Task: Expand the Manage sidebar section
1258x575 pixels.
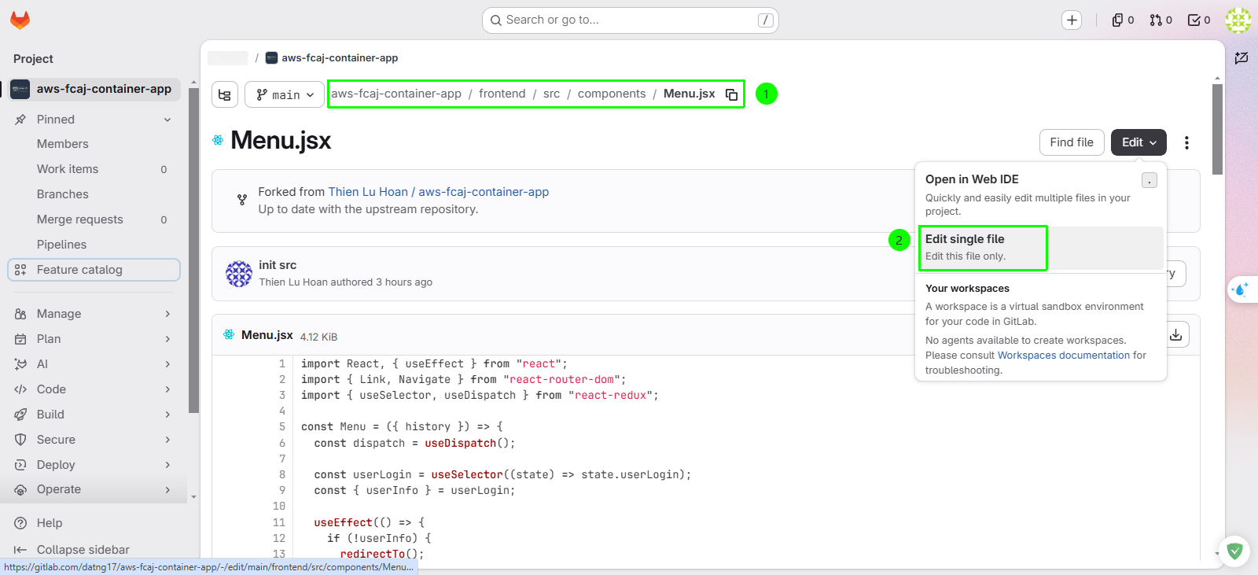Action: tap(94, 314)
